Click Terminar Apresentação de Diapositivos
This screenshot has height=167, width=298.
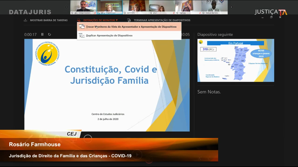[x=162, y=20]
